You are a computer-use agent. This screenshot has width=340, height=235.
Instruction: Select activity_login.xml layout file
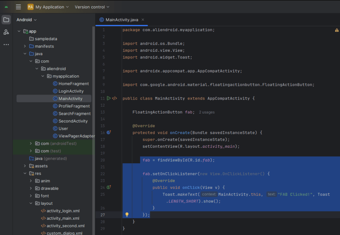coord(60,211)
